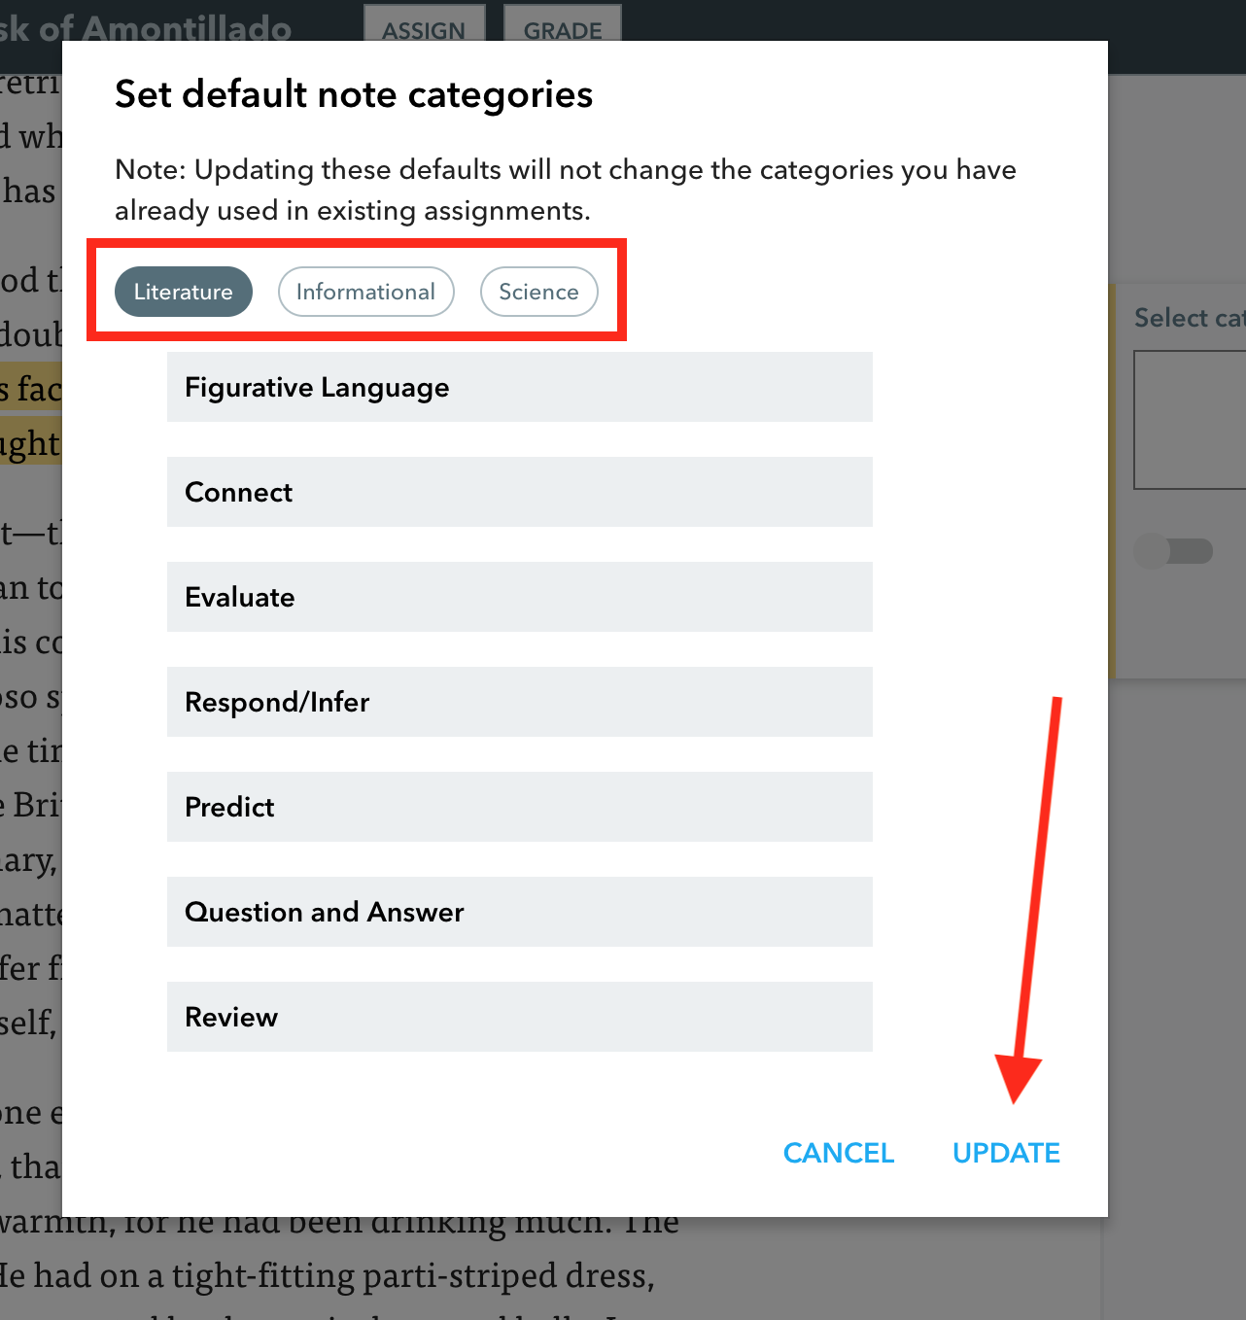Viewport: 1246px width, 1320px height.
Task: Select the Review category field
Action: [x=519, y=1017]
